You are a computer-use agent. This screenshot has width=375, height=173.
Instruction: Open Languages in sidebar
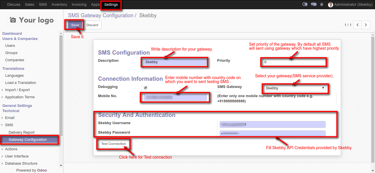pyautogui.click(x=14, y=76)
